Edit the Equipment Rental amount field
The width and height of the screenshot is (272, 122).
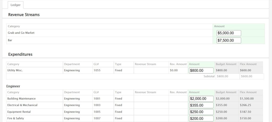click(201, 112)
